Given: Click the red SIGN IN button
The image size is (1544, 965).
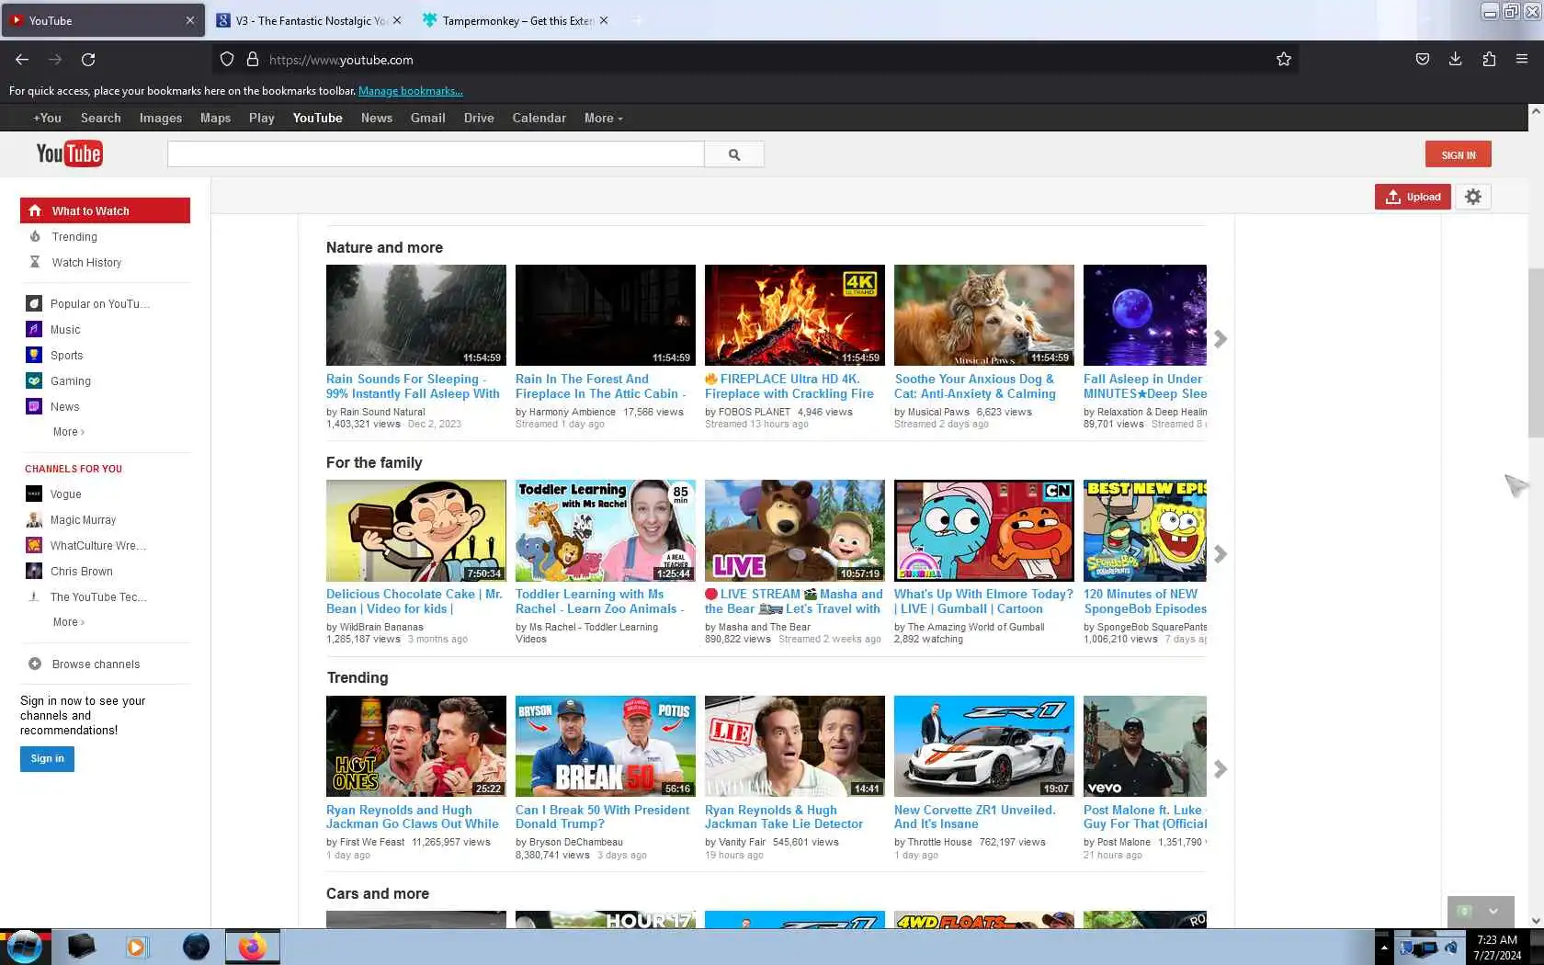Looking at the screenshot, I should coord(1459,154).
